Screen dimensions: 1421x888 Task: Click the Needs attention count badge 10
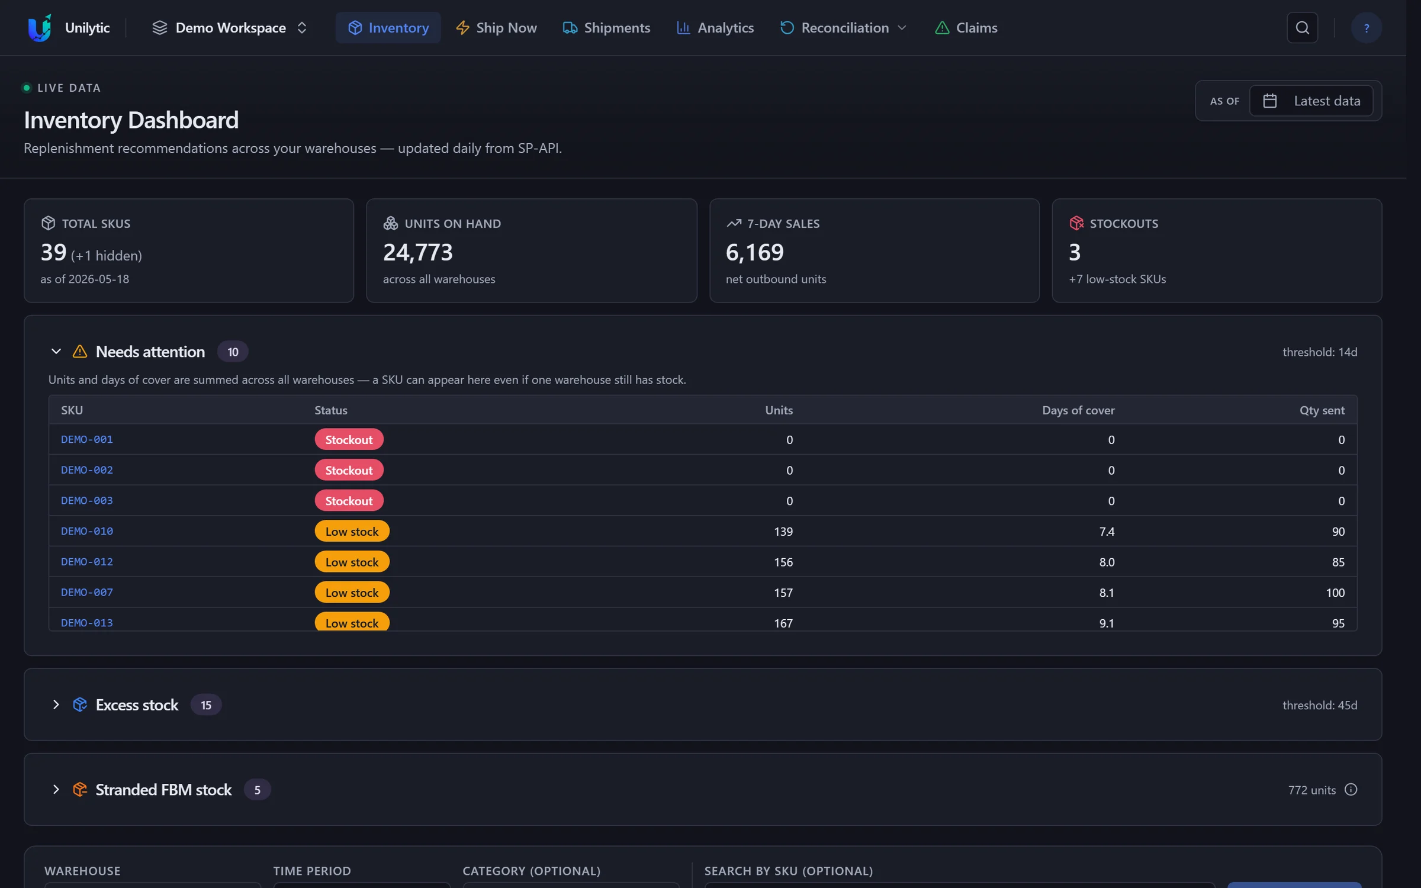(x=233, y=352)
